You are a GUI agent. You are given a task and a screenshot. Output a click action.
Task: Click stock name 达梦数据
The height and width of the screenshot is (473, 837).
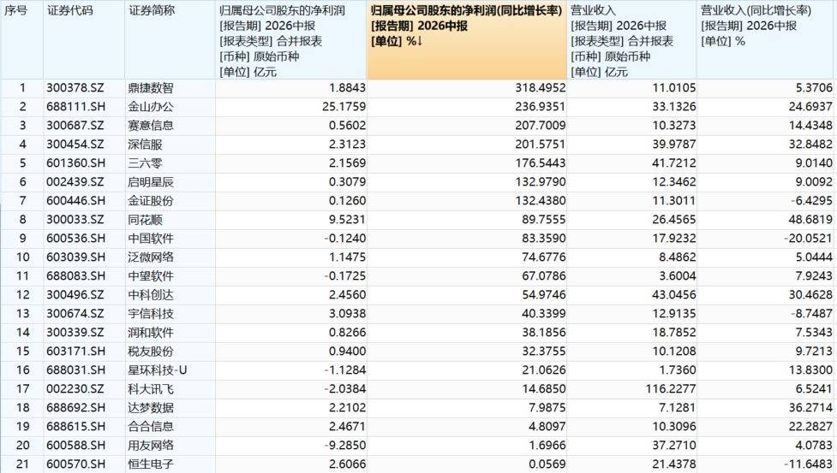click(x=151, y=407)
